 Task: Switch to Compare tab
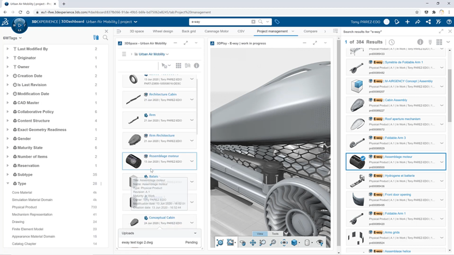click(x=310, y=31)
